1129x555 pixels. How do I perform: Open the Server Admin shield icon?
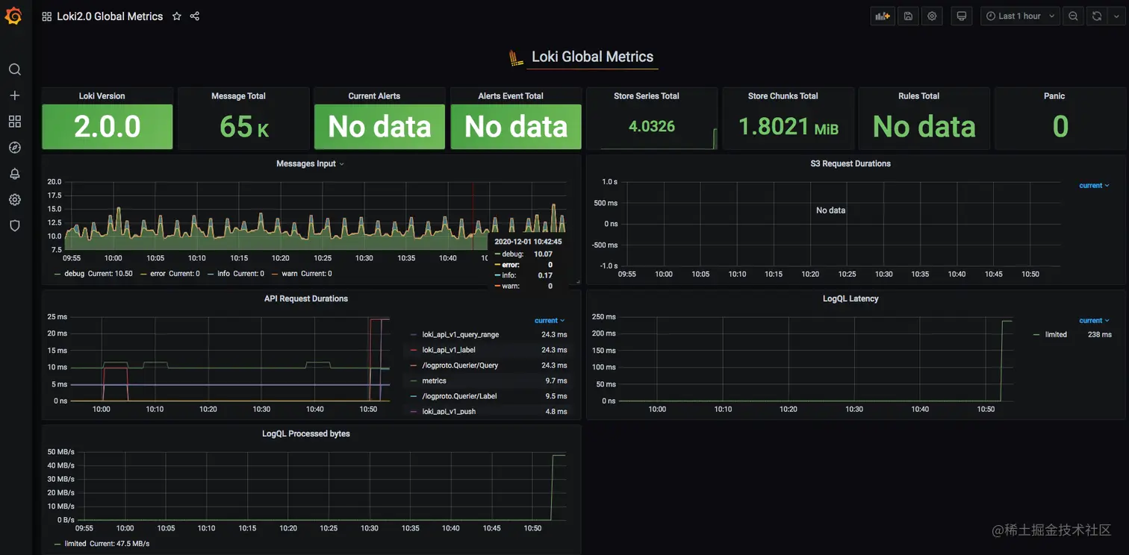tap(14, 225)
